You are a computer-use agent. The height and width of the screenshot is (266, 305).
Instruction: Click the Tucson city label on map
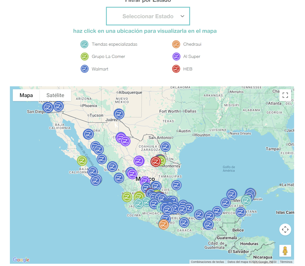coord(96,115)
